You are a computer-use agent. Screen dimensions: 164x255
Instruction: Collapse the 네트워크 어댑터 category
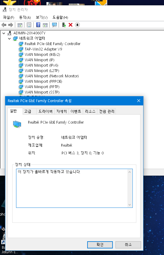[x=10, y=39]
